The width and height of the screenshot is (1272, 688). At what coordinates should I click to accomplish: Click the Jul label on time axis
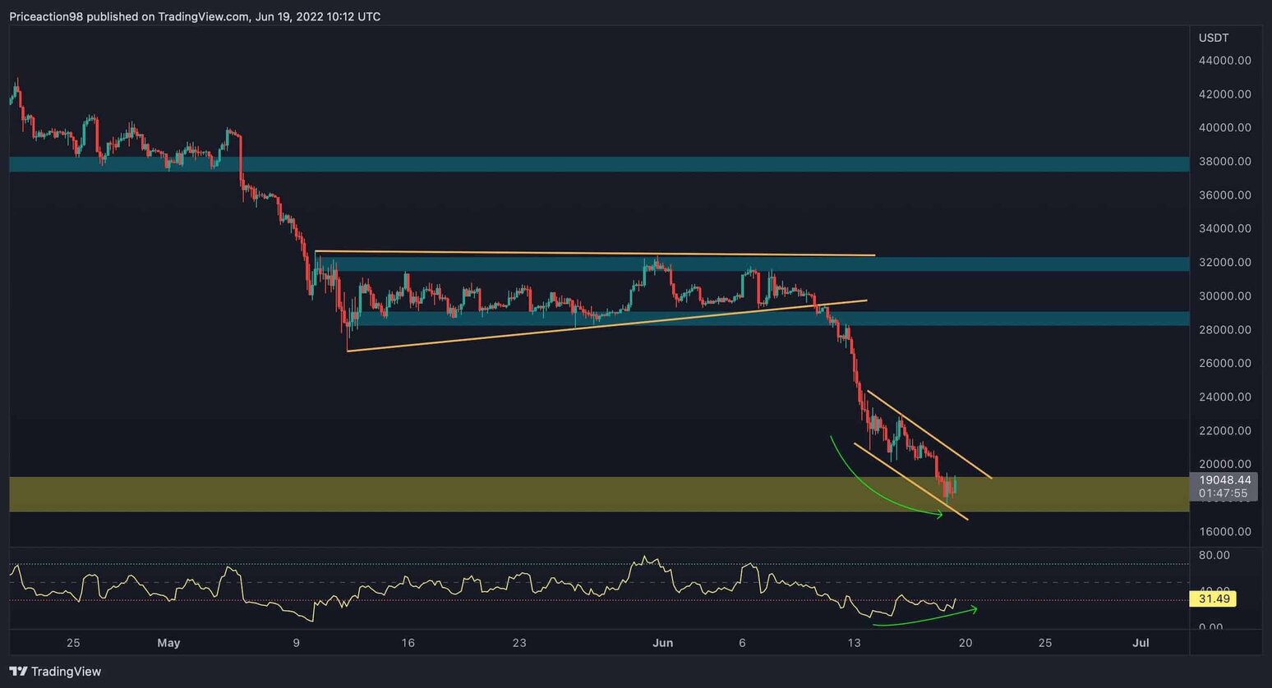point(1141,643)
